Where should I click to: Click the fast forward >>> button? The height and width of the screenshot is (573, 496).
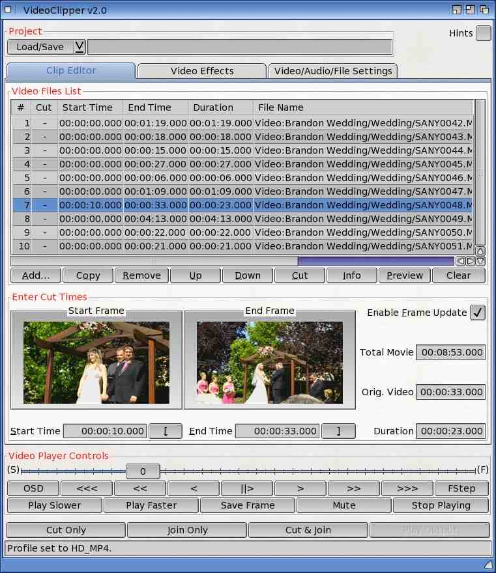(407, 488)
